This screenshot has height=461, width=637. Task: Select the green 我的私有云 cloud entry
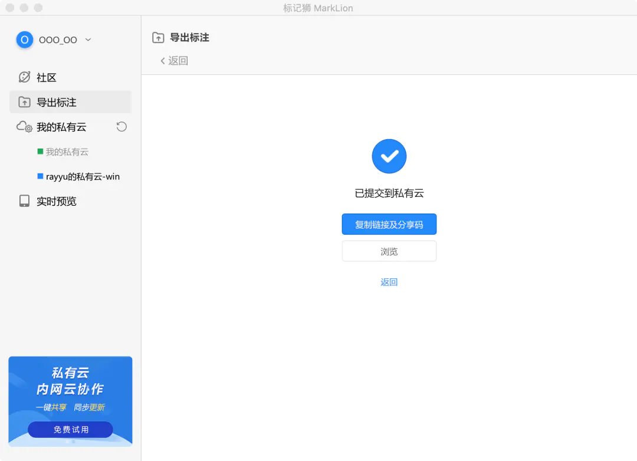click(67, 152)
